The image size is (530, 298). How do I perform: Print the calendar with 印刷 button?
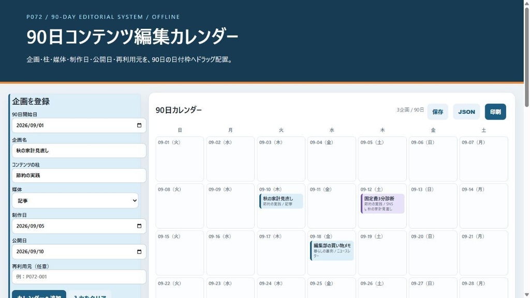[x=495, y=112]
